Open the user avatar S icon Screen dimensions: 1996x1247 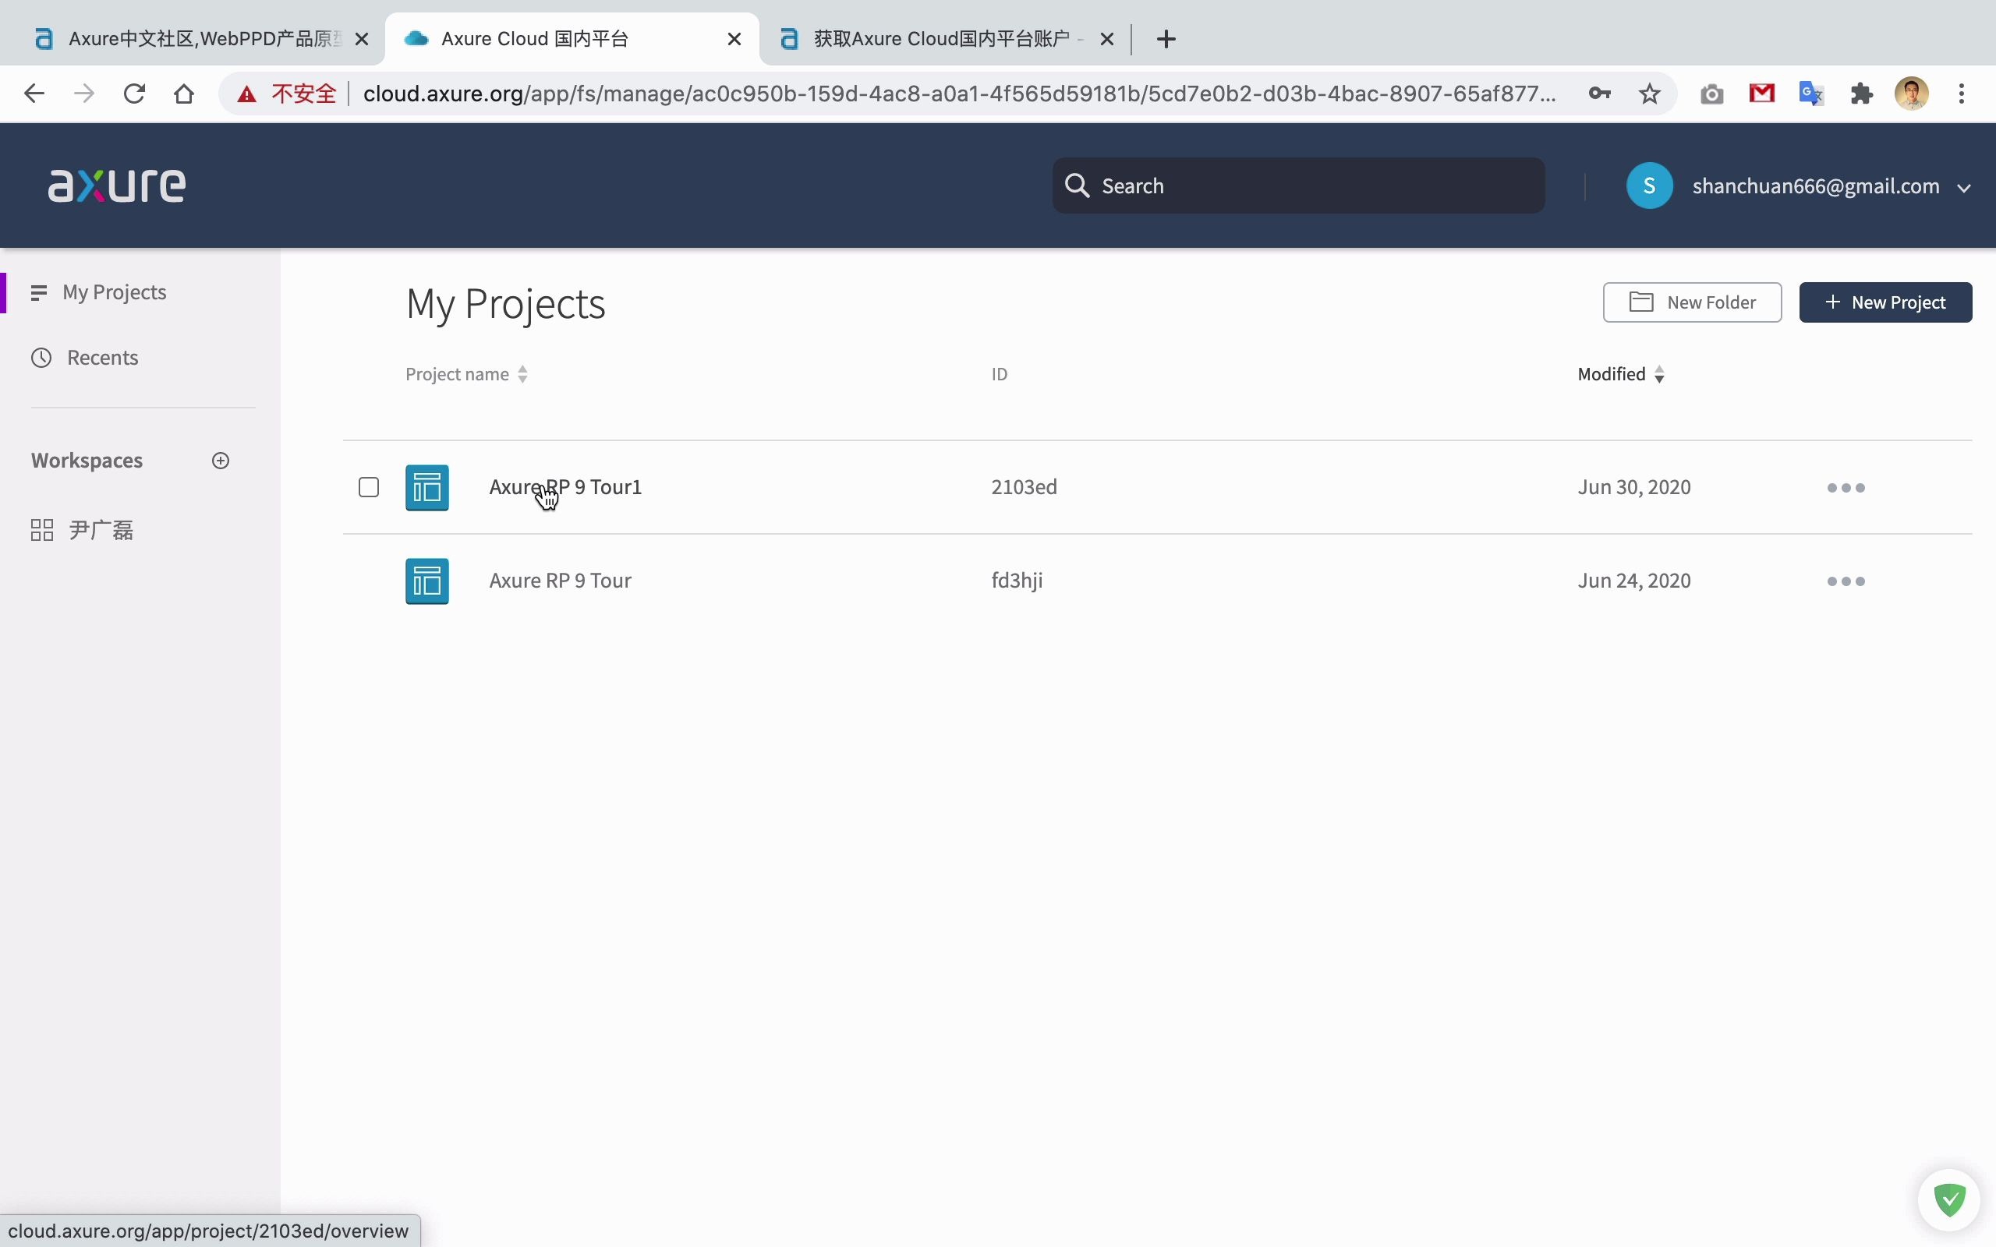point(1649,185)
